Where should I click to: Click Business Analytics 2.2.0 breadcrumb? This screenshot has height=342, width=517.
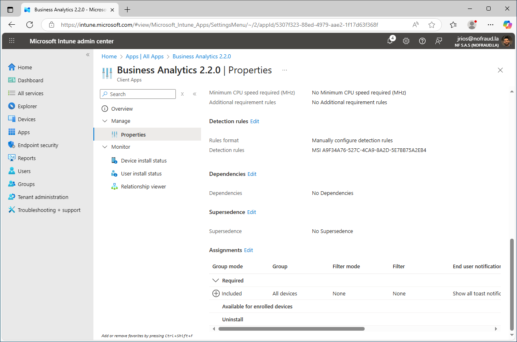[x=202, y=56]
